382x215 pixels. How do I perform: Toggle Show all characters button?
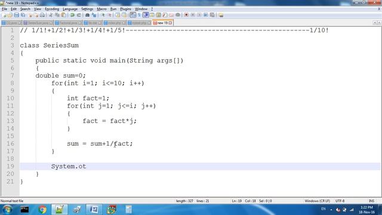pyautogui.click(x=139, y=15)
